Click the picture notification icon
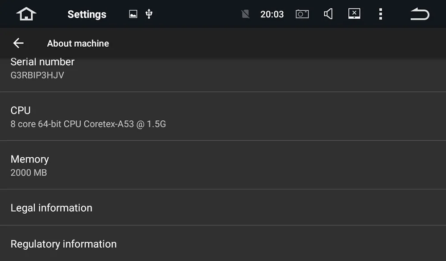This screenshot has width=446, height=261. [133, 14]
